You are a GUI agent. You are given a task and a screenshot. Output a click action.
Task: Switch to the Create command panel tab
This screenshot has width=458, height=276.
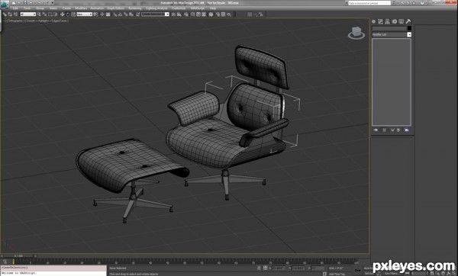373,21
